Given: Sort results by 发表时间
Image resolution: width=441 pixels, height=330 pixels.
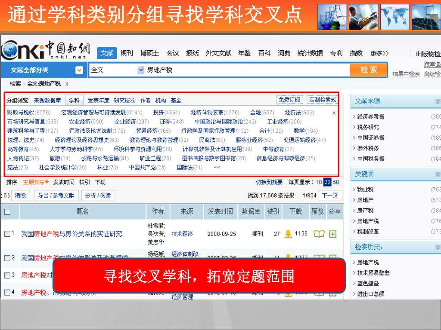Looking at the screenshot, I should pos(64,182).
